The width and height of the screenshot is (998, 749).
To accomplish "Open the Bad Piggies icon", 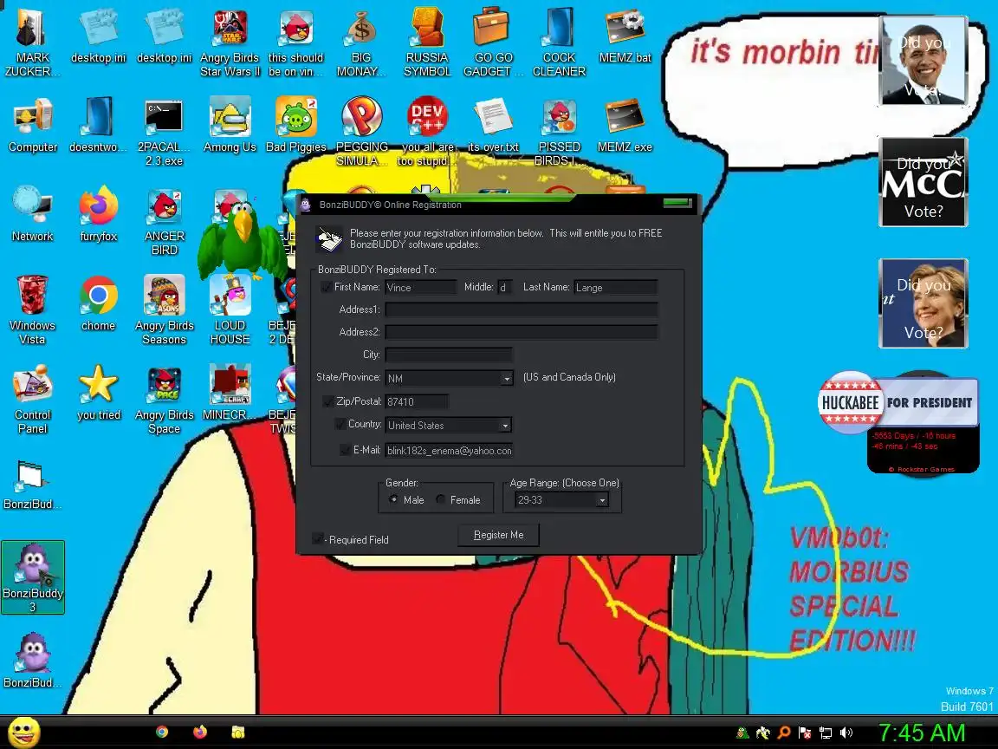I will click(295, 126).
